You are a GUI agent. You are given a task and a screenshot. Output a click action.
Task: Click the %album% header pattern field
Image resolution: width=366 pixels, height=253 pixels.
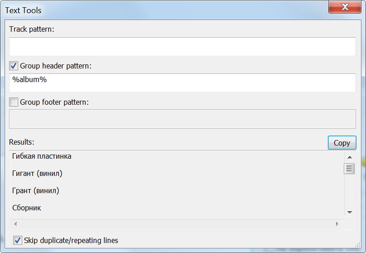pyautogui.click(x=182, y=83)
